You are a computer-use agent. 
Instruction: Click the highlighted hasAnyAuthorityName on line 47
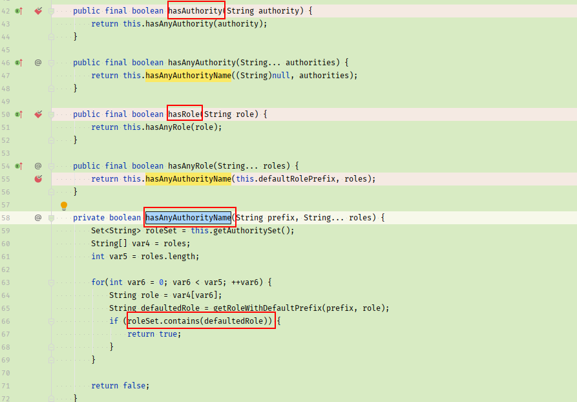188,76
